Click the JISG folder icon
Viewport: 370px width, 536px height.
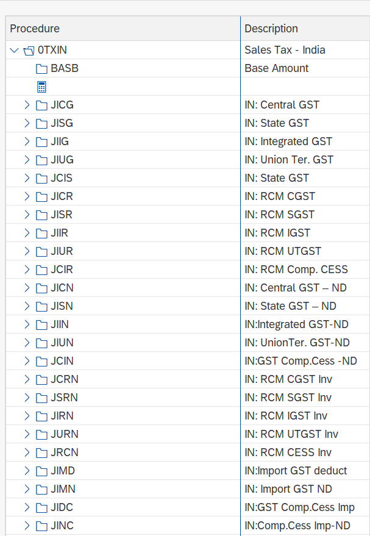click(41, 123)
